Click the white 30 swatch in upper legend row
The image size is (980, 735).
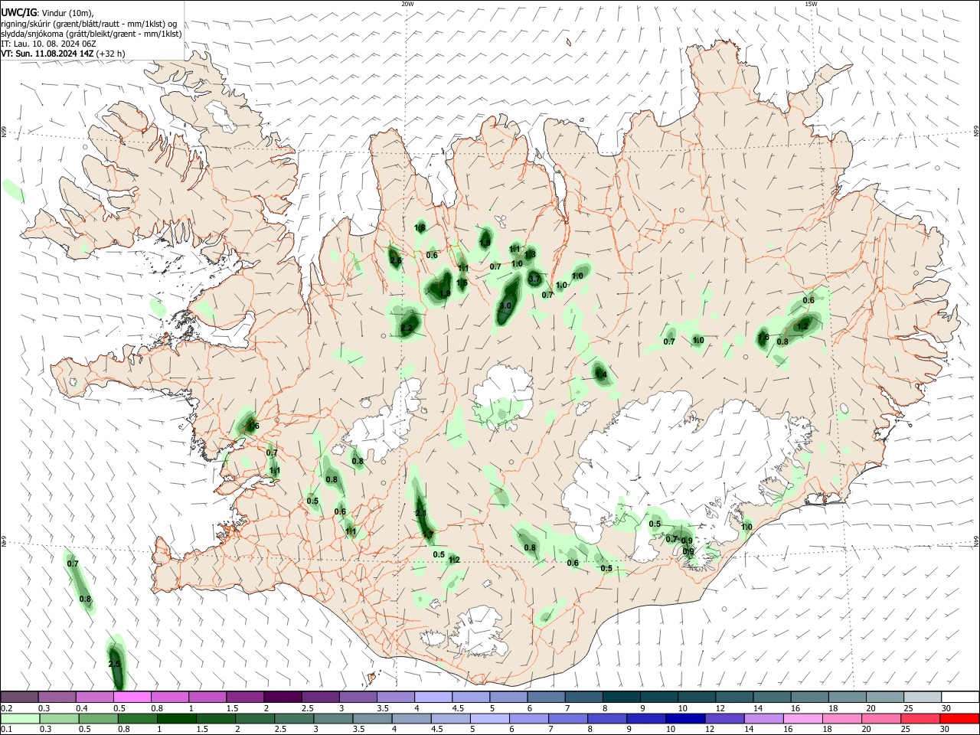[959, 697]
